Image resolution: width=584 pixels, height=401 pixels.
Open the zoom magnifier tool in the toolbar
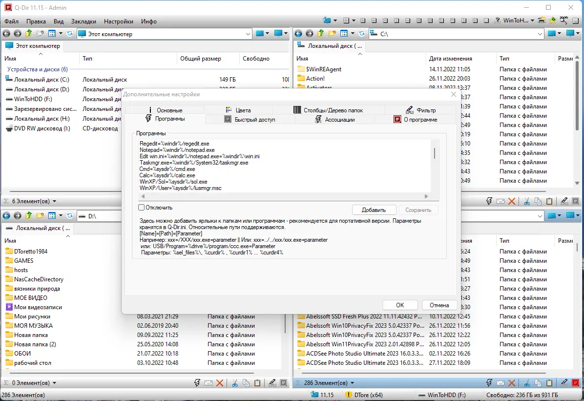tap(564, 21)
